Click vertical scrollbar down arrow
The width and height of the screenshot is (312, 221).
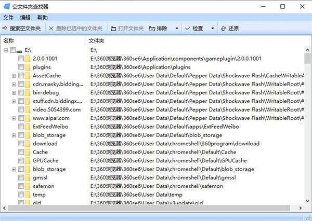coord(308,201)
